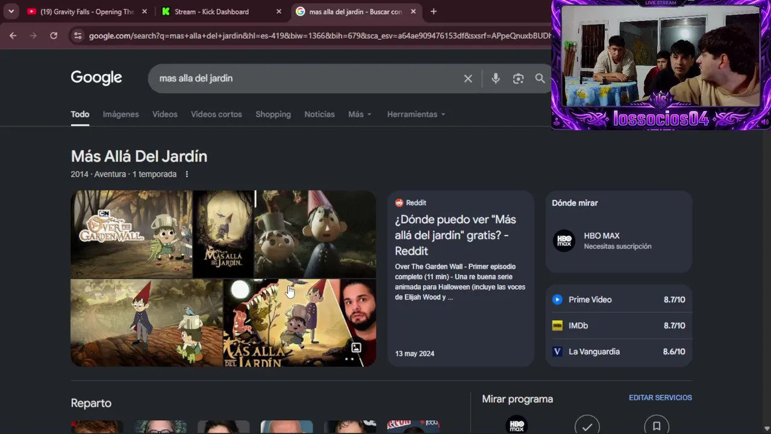The height and width of the screenshot is (434, 771).
Task: Open the La Vanguardia 8.6/10 rating
Action: point(619,351)
